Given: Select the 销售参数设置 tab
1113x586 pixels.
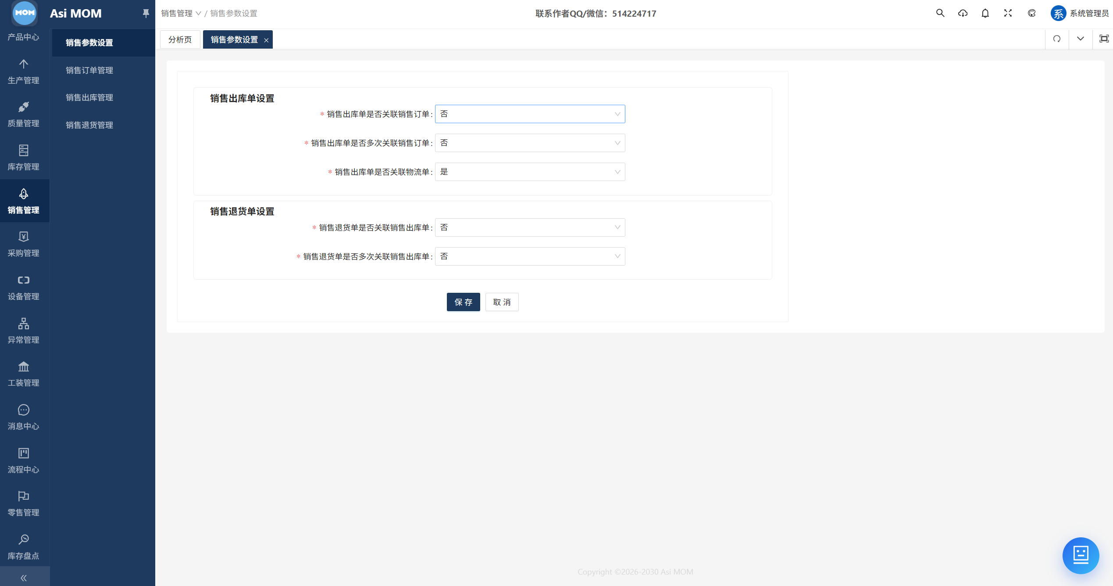Looking at the screenshot, I should click(x=234, y=39).
